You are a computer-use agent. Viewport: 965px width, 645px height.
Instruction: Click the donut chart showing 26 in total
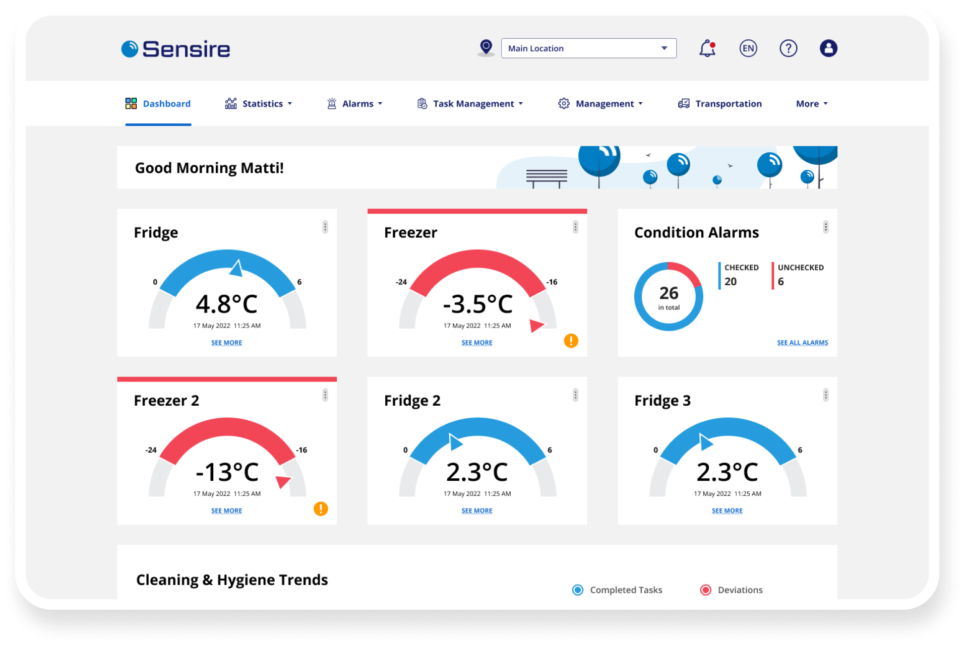click(668, 296)
